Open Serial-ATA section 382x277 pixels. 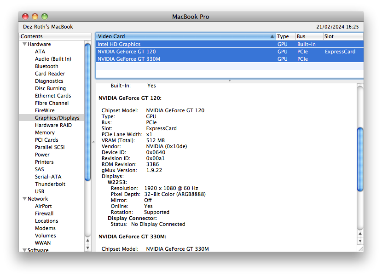point(48,177)
